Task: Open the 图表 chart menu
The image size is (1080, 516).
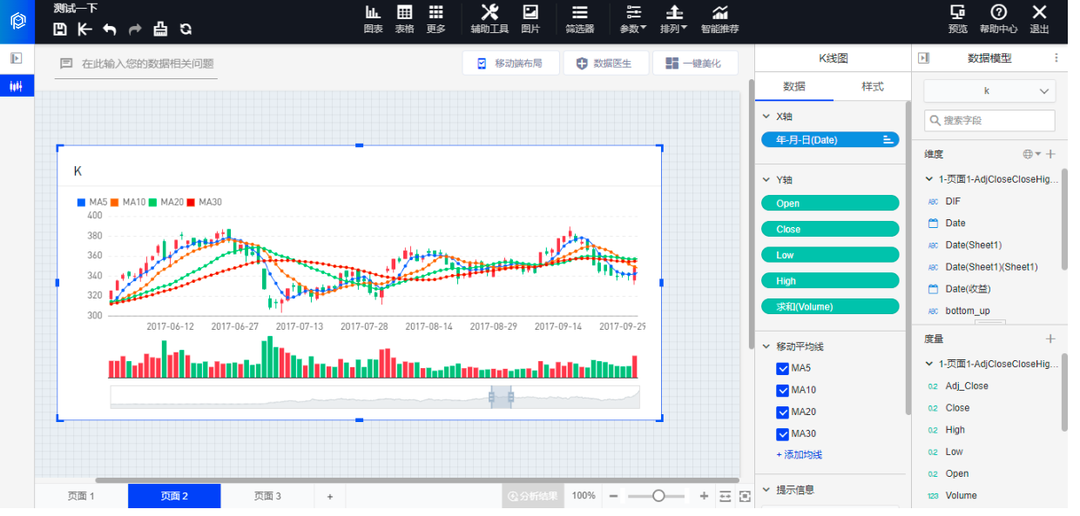Action: click(373, 19)
